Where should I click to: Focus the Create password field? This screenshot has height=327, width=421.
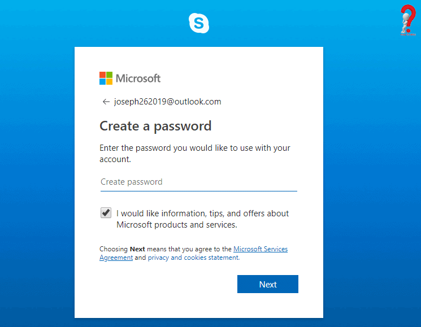click(x=199, y=182)
